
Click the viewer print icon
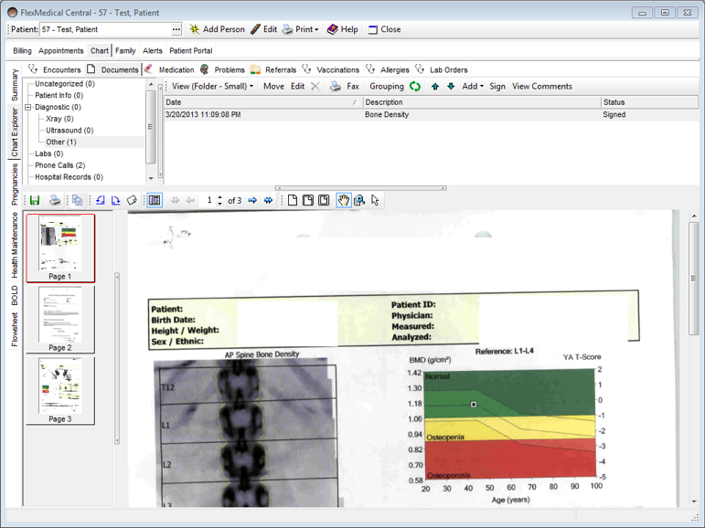point(55,200)
